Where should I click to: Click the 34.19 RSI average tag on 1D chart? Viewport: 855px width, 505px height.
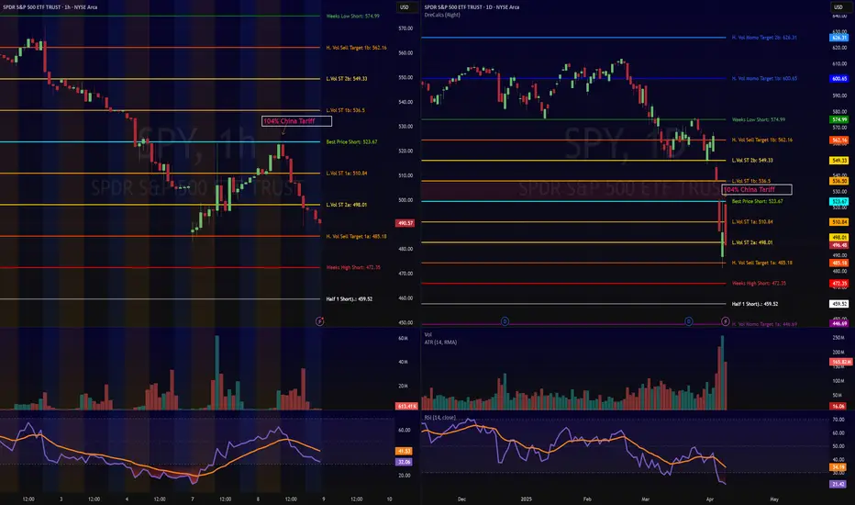click(x=838, y=467)
